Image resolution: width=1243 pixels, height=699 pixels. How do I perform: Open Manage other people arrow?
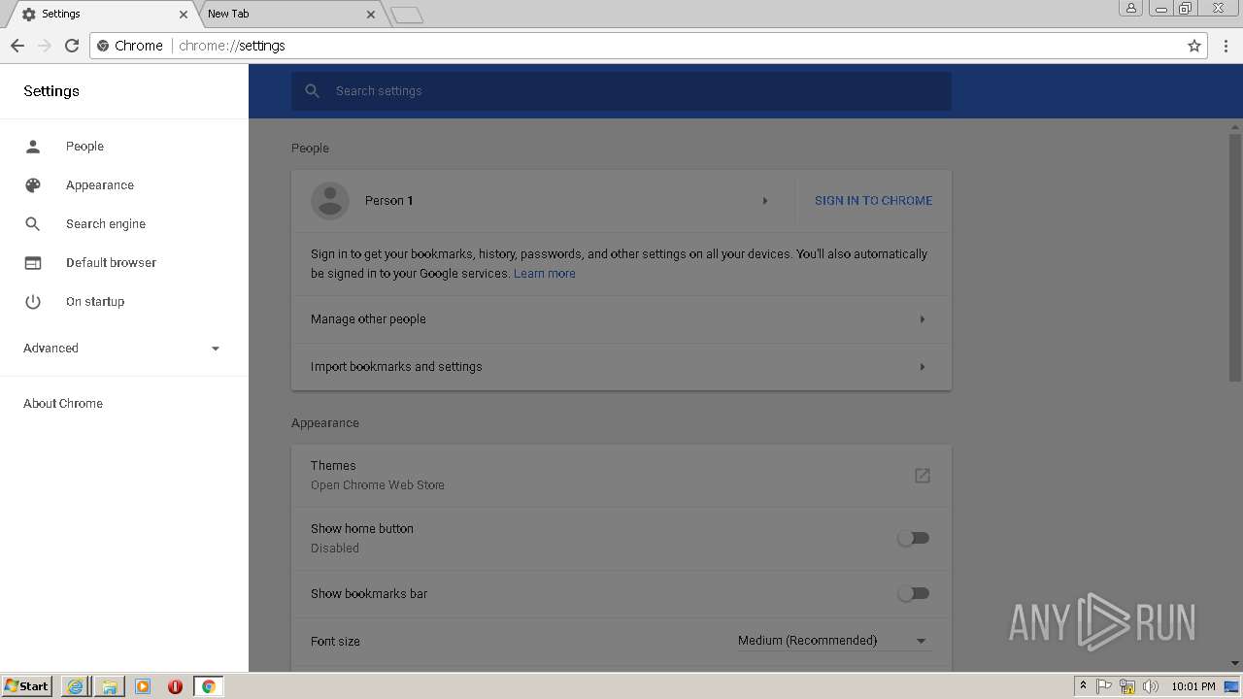922,319
